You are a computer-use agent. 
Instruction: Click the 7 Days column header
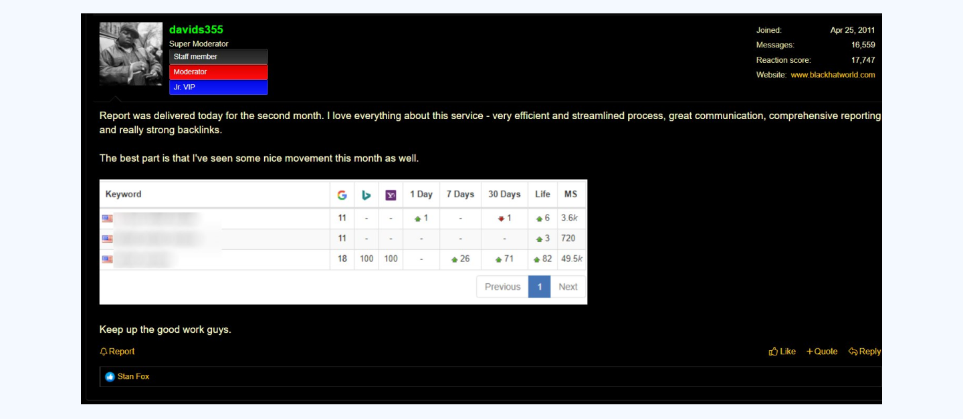click(x=460, y=194)
